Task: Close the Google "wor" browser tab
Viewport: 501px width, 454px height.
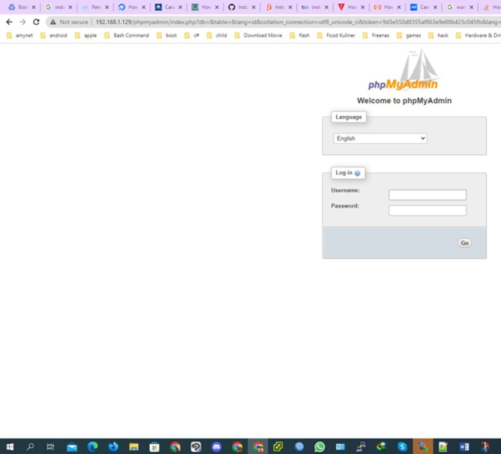Action: tap(471, 7)
